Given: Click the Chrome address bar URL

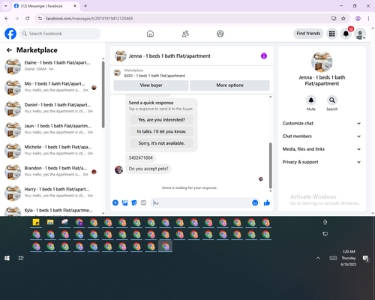Looking at the screenshot, I should (89, 19).
